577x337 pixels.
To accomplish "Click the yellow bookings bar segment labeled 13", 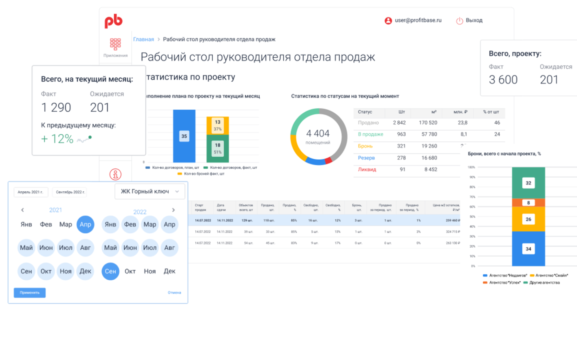I will (x=217, y=125).
